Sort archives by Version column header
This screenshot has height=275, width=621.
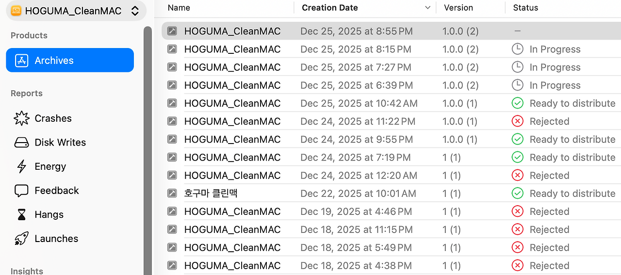(458, 8)
